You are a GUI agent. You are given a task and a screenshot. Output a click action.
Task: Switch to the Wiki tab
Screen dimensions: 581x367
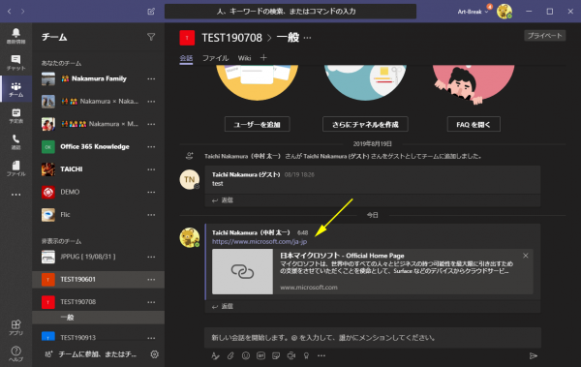pos(244,58)
